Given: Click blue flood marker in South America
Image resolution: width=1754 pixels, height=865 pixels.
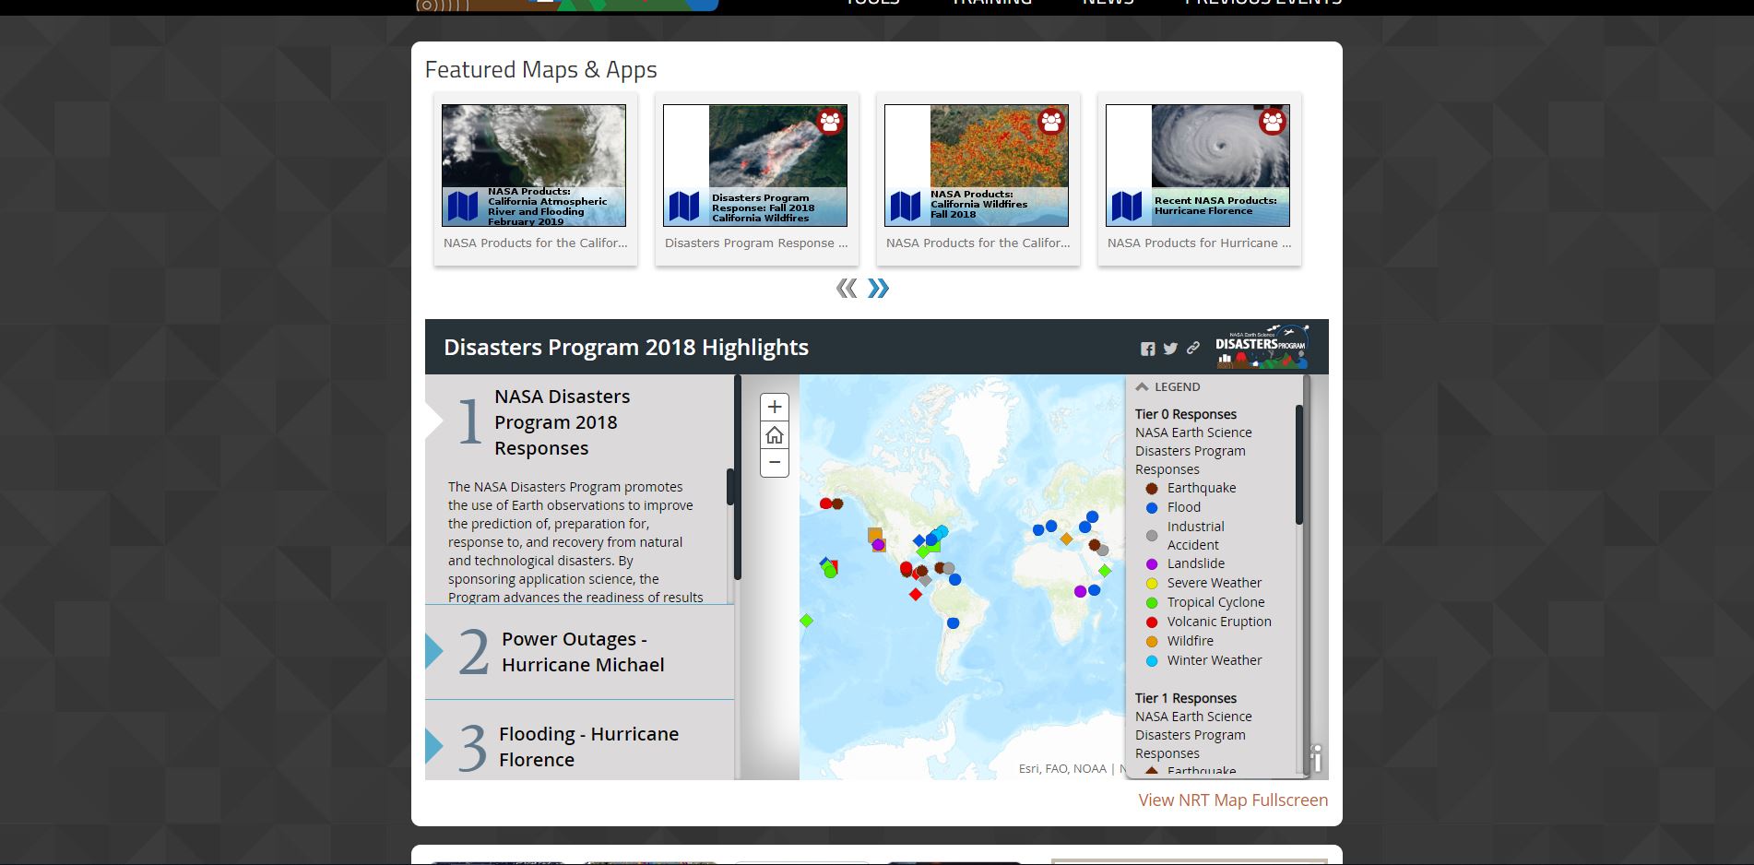Looking at the screenshot, I should [x=954, y=623].
